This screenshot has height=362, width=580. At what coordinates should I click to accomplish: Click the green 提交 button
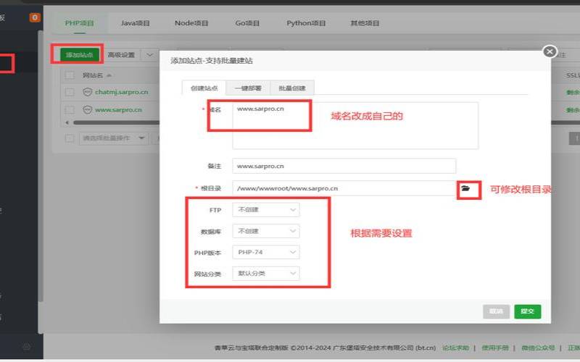(528, 311)
